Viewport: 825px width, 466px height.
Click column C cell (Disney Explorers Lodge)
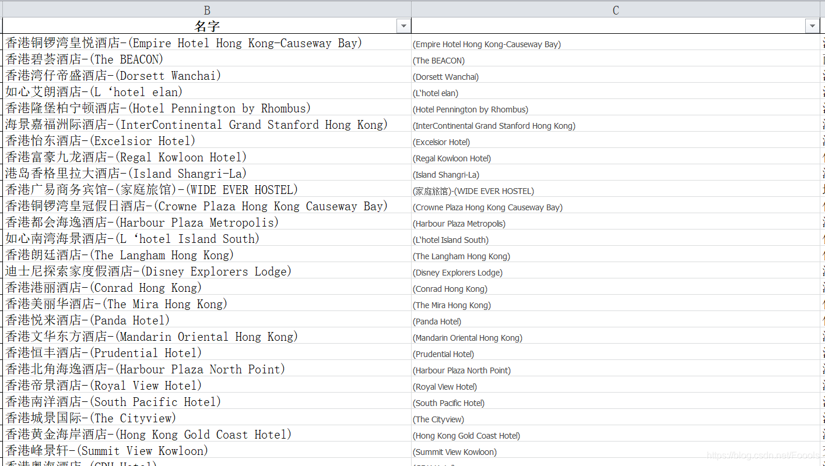pyautogui.click(x=616, y=271)
